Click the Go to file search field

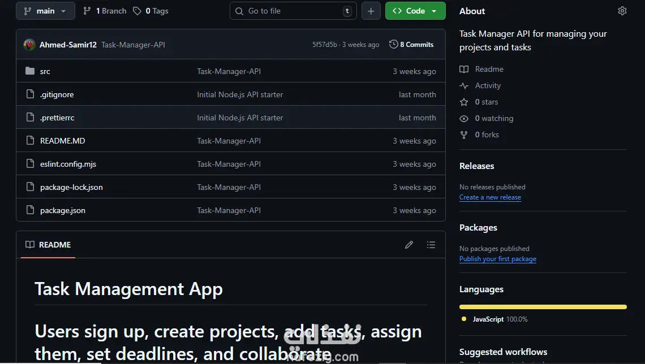[294, 11]
